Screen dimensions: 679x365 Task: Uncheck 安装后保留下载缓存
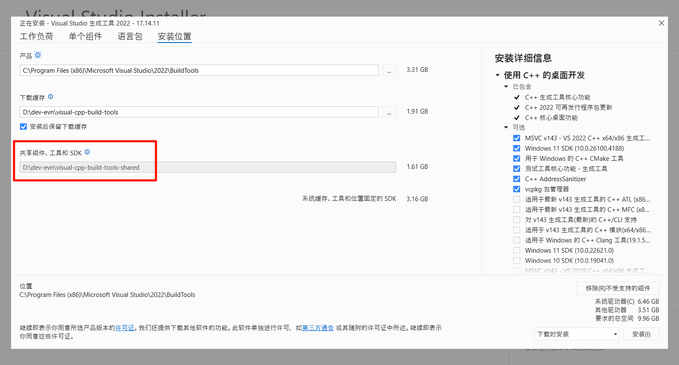tap(23, 126)
